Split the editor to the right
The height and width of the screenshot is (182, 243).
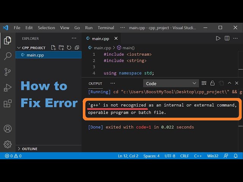[x=227, y=38]
